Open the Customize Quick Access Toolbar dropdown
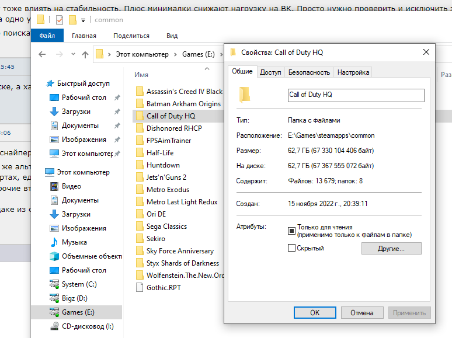The width and height of the screenshot is (452, 338). (84, 20)
